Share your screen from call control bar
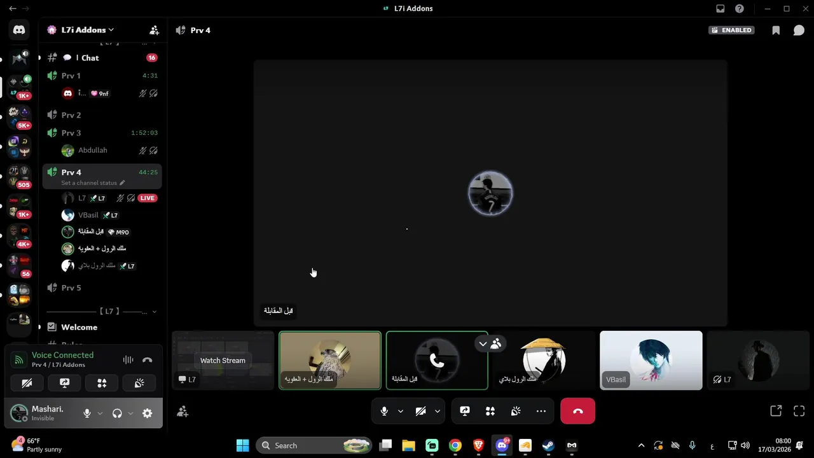This screenshot has width=814, height=458. [x=465, y=411]
